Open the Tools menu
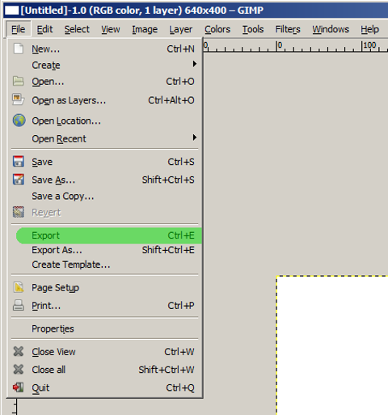 [253, 29]
